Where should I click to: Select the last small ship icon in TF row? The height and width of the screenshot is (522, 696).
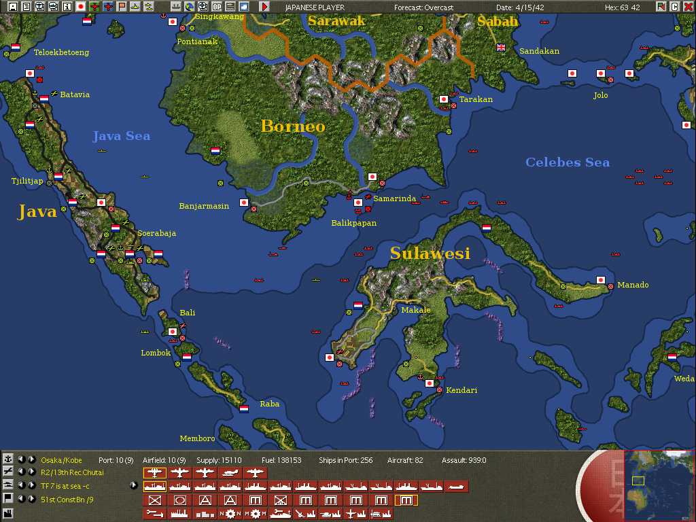[x=456, y=487]
